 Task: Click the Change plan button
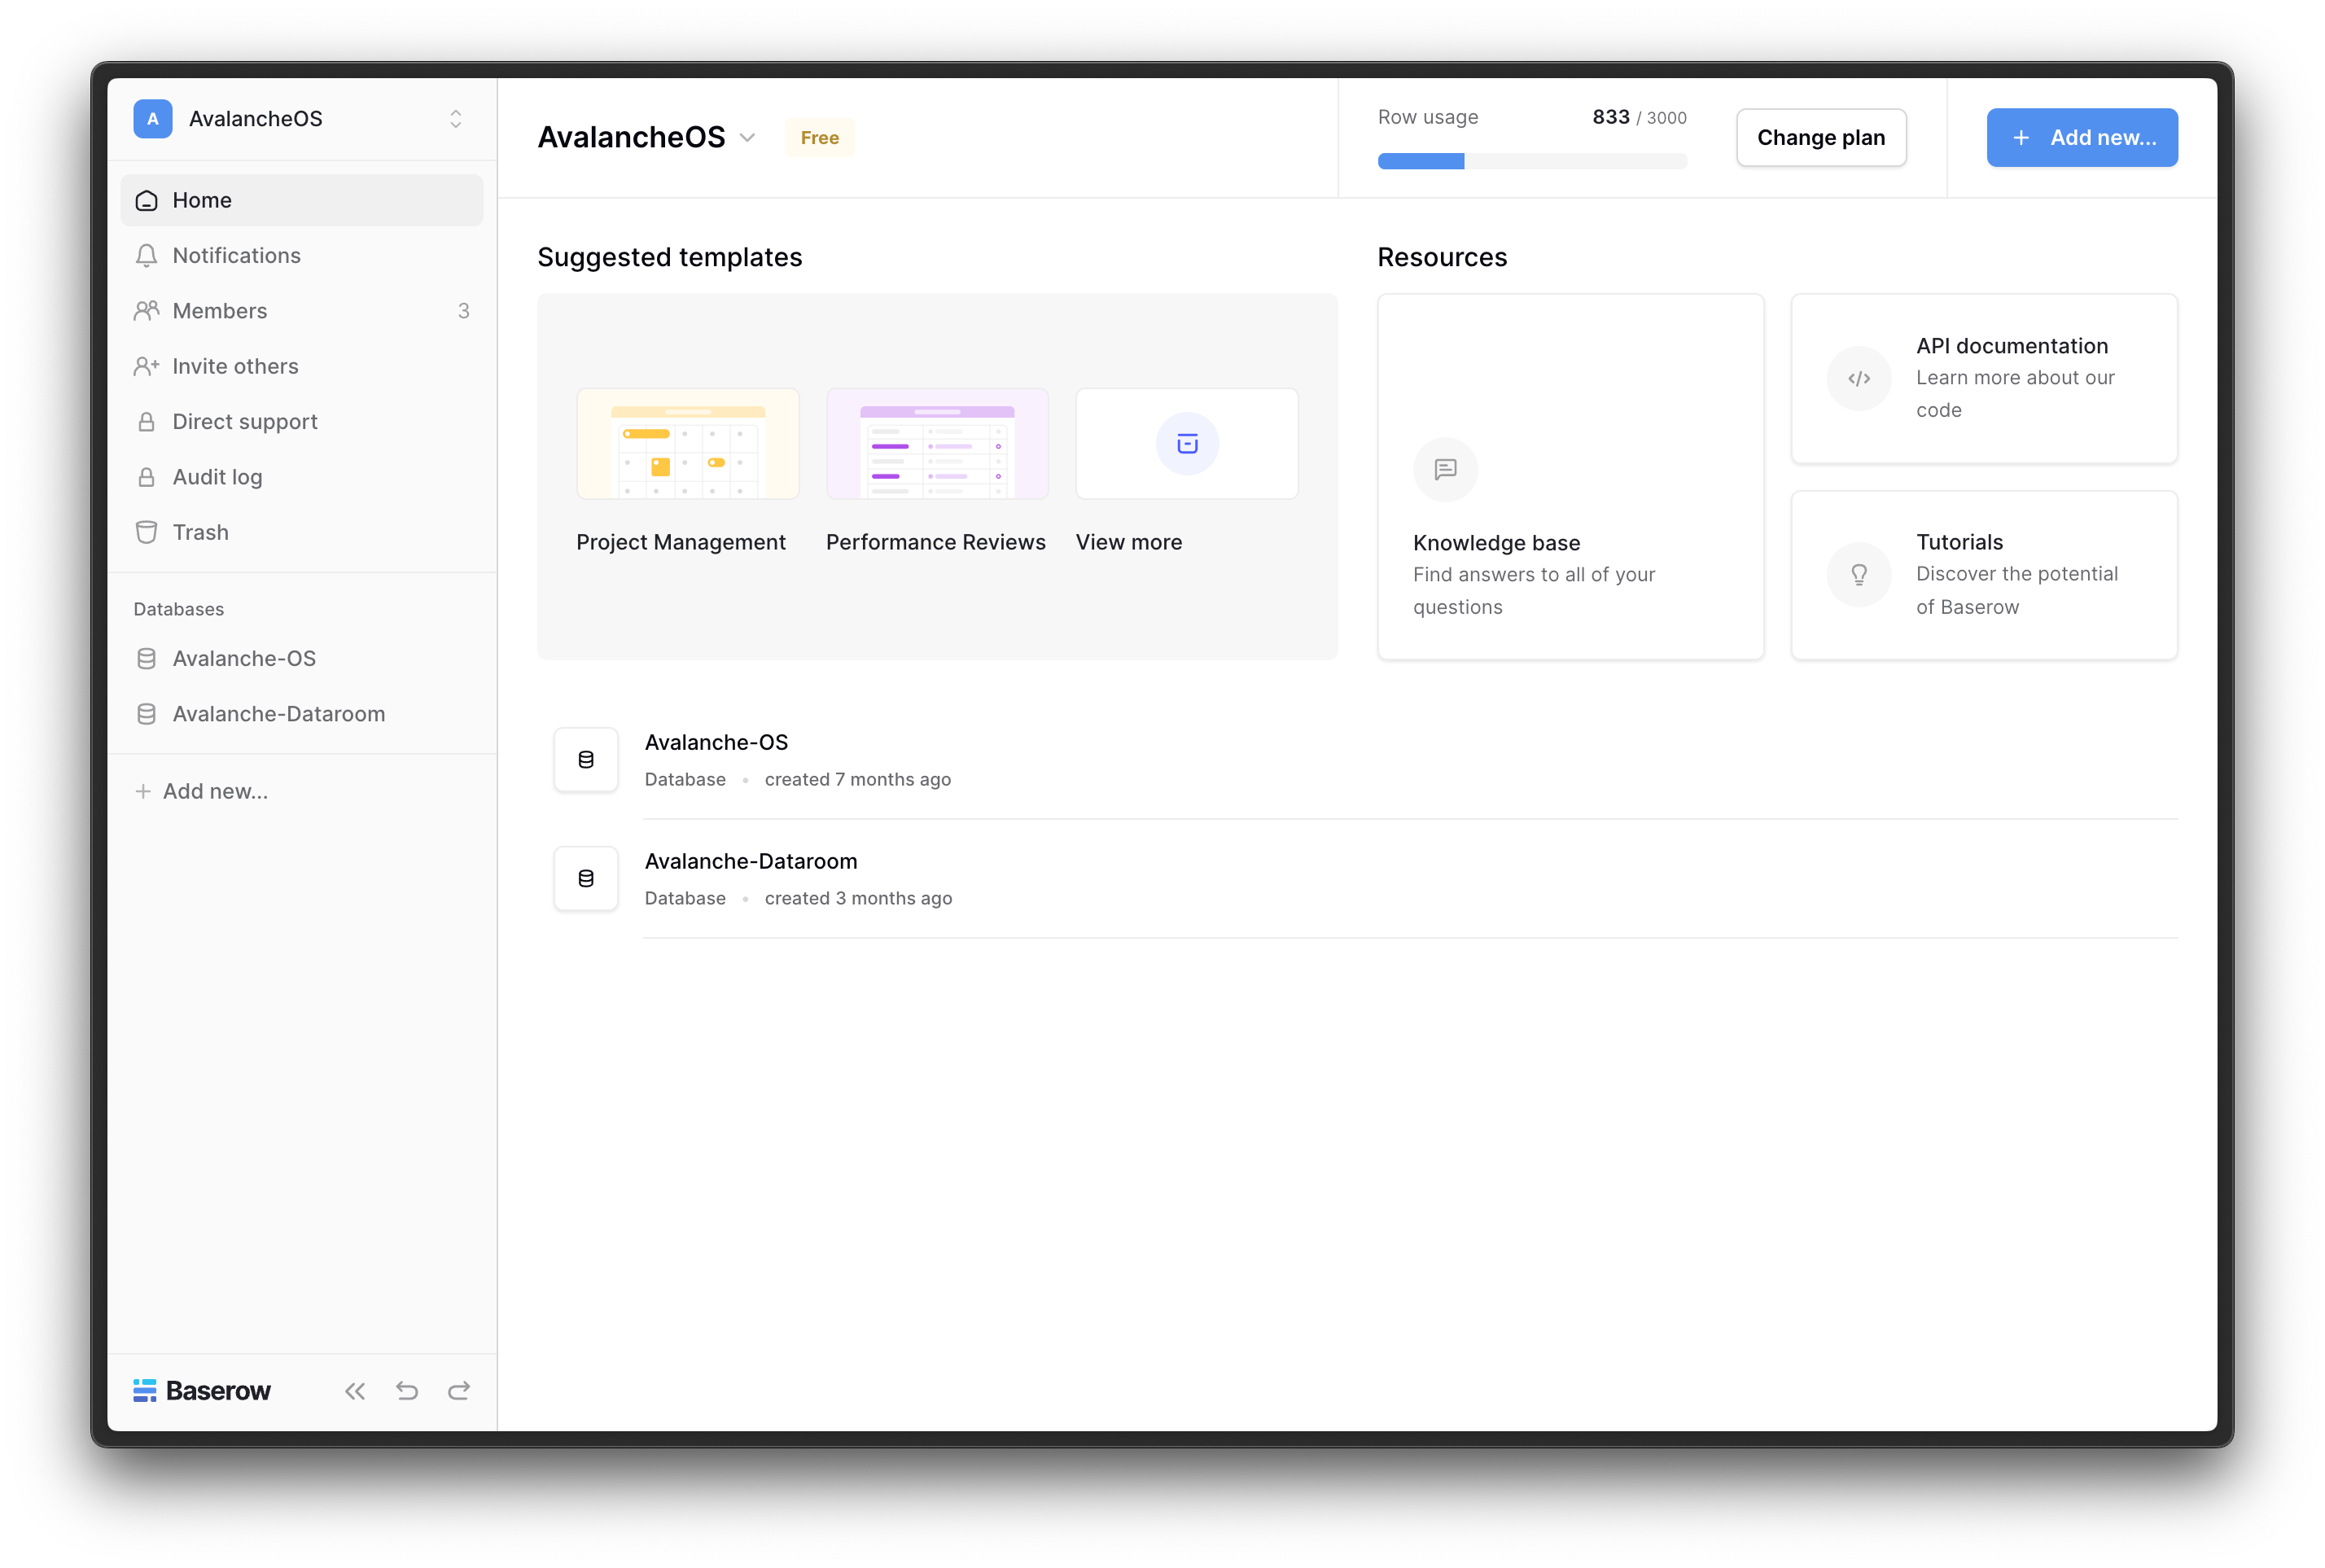1820,138
